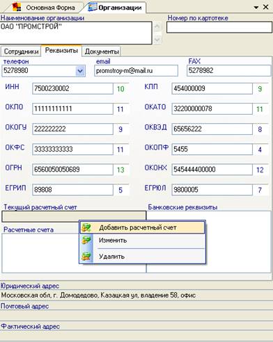
Task: Click ОГРН digit counter 13
Action: point(120,170)
